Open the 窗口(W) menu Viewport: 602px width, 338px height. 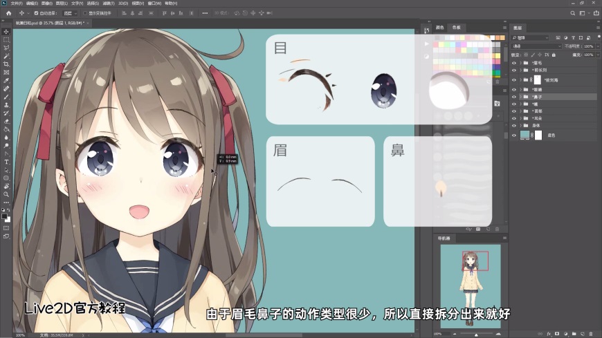154,3
